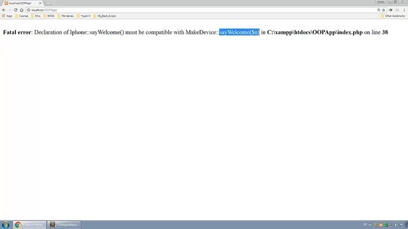Click the bold 'Fatal error' text
Image resolution: width=408 pixels, height=229 pixels.
(x=17, y=32)
